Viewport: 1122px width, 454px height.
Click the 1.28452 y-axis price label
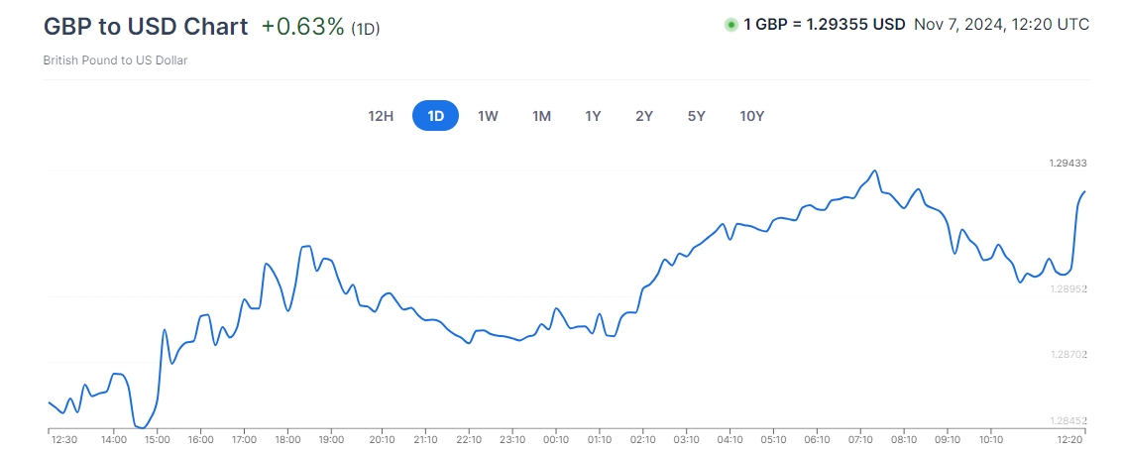1067,421
